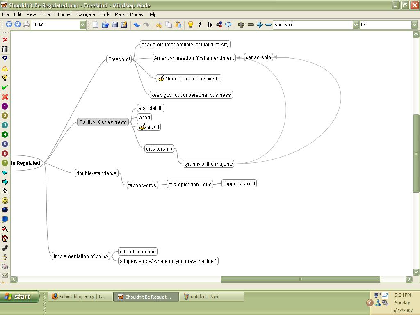This screenshot has width=420, height=315.
Task: Remove all icons with the trash can icon
Action: (x=5, y=49)
